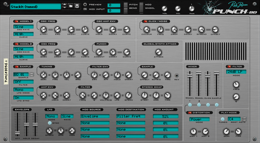Toggle the Click / Noise enable LED
Screen dimensions: 260x143
tap(143, 21)
